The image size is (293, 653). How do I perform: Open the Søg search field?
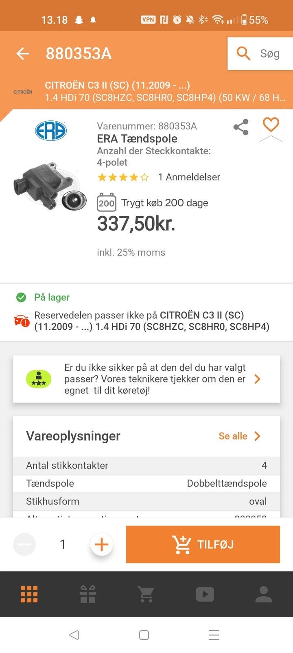[260, 53]
